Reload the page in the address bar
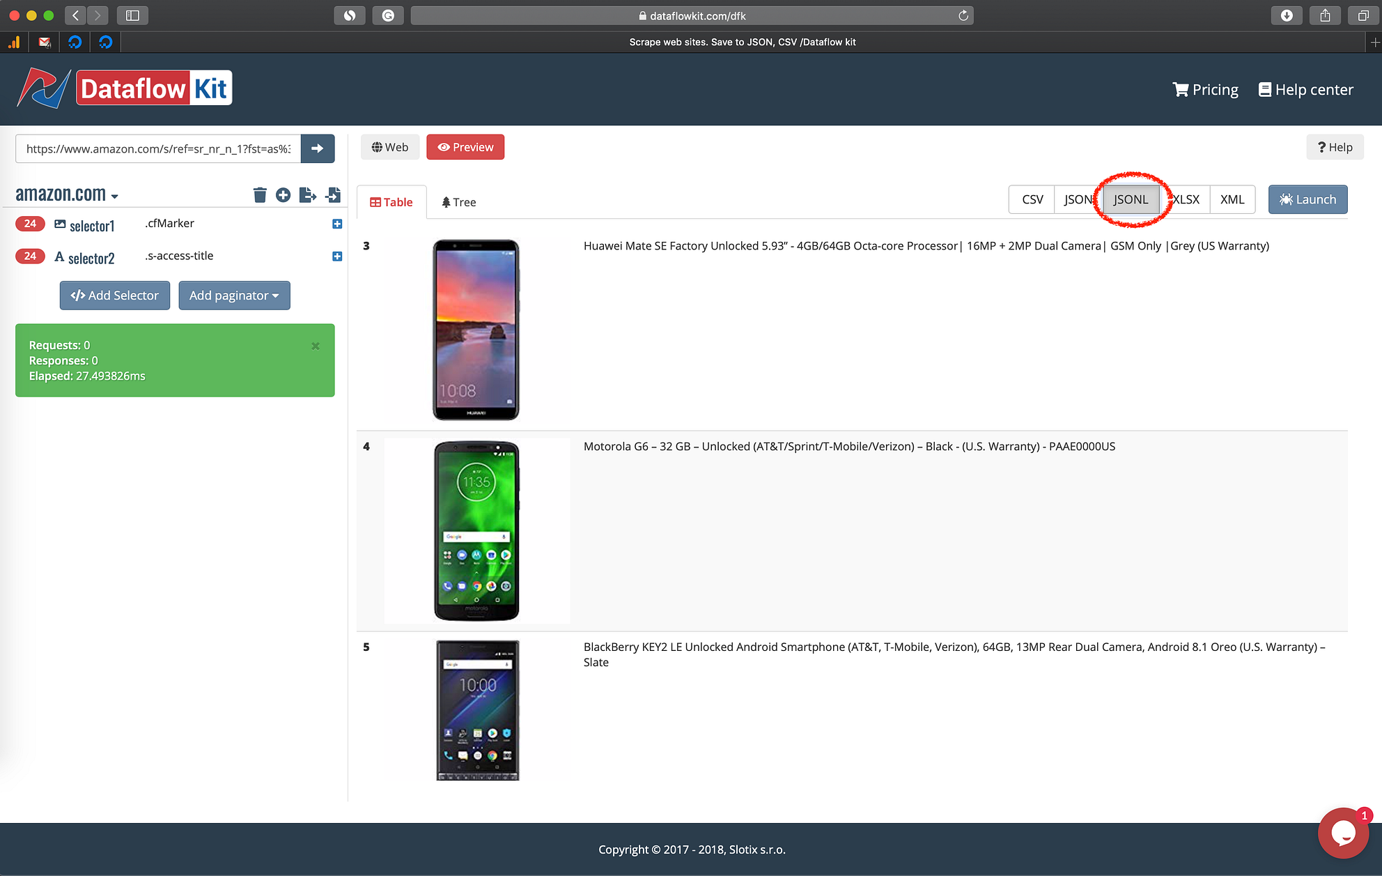 (x=963, y=15)
